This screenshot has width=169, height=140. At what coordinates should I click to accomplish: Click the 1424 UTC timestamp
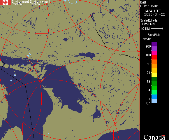pos(152,11)
